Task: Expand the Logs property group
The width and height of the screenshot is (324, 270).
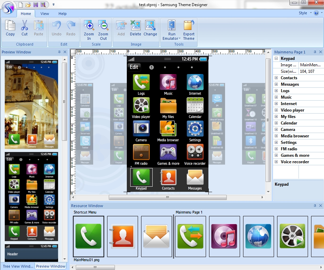Action: tap(276, 90)
